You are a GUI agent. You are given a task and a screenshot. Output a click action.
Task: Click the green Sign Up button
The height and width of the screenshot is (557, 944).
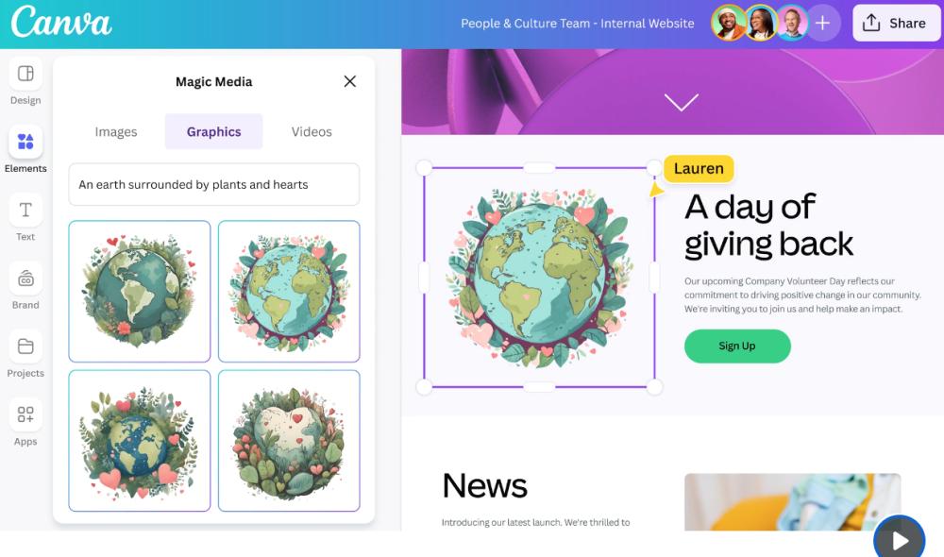737,346
